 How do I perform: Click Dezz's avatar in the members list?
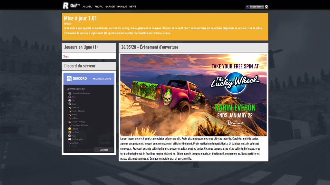70,104
